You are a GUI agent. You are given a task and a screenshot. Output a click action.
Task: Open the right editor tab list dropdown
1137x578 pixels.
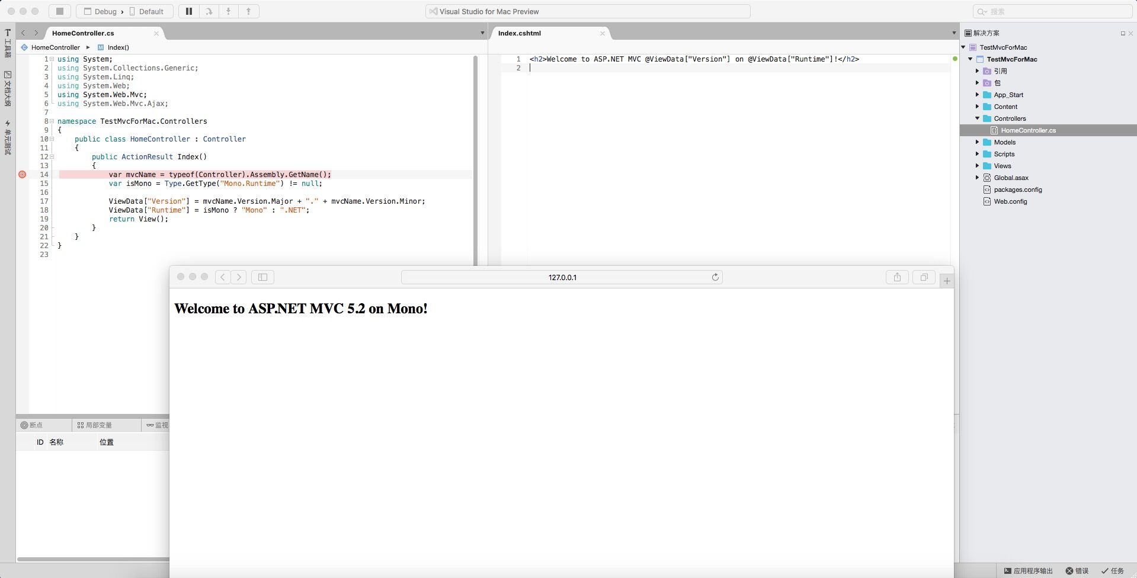954,33
